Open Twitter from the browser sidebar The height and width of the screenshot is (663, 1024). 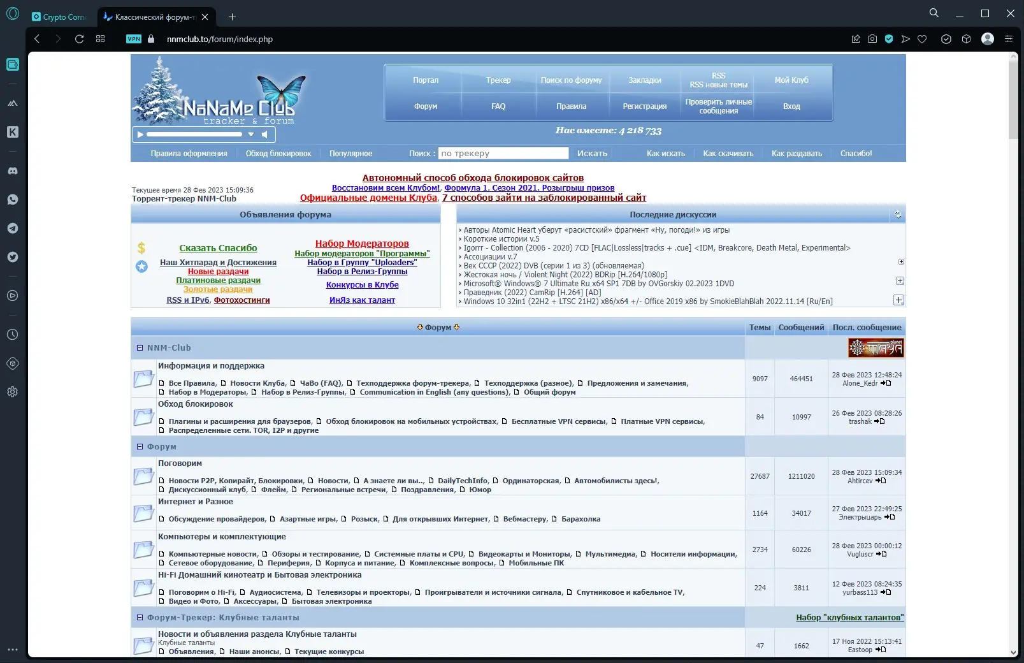(x=13, y=257)
